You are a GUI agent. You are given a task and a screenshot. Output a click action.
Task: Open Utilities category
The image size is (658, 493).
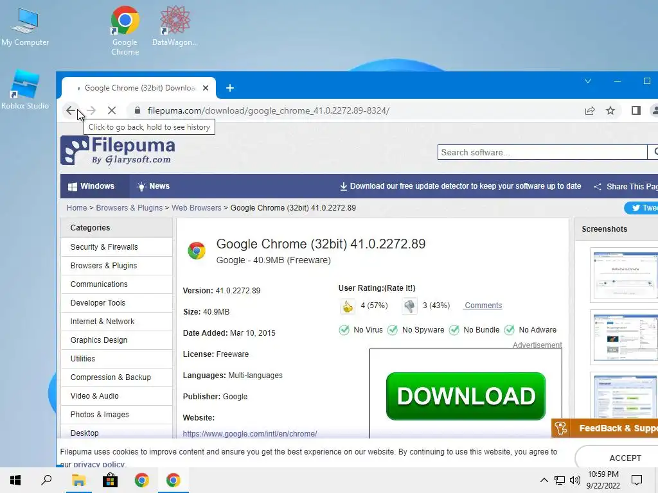click(x=117, y=359)
